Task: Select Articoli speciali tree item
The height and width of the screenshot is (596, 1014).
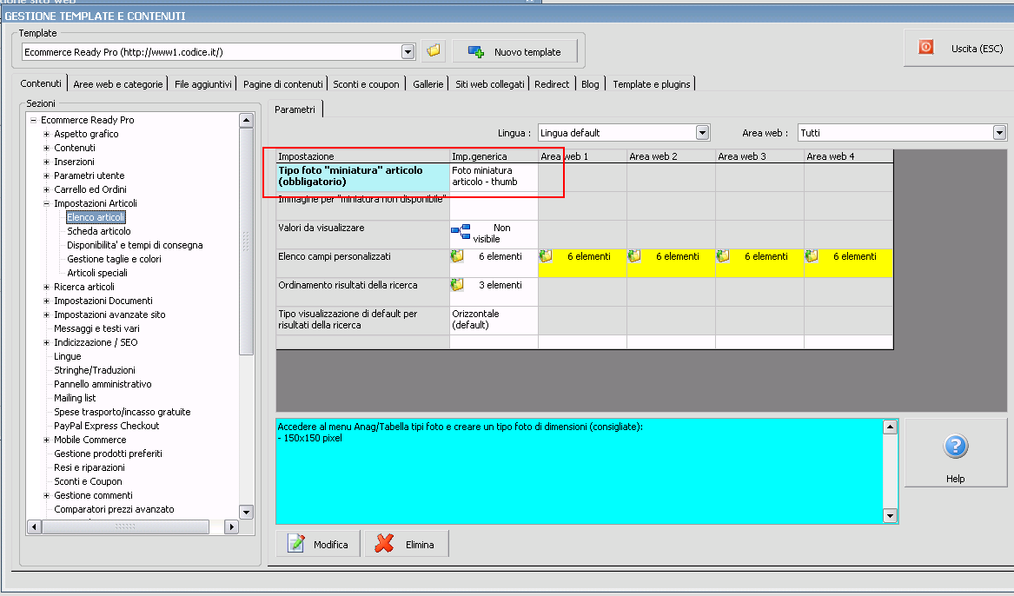Action: pos(97,273)
